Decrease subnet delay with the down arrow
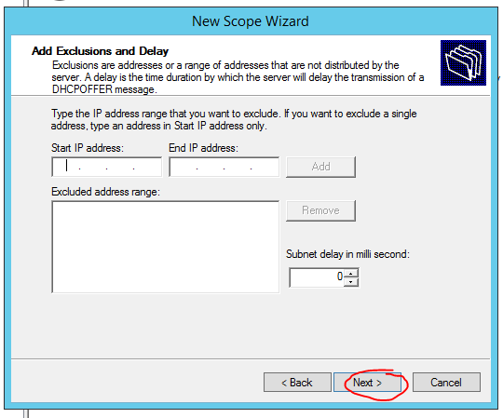Screen dimensions: 503x418 click(x=351, y=282)
